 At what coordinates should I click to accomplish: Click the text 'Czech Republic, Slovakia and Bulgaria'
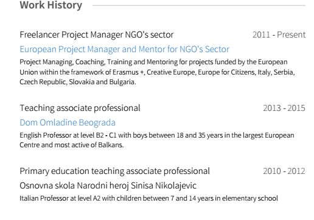click(78, 82)
